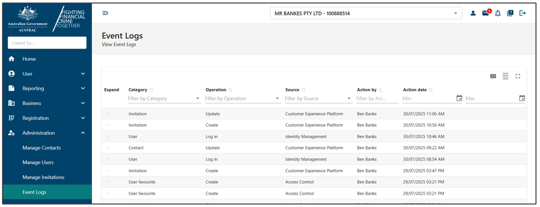Click the User person icon in sidebar
Screen dimensions: 540x207
point(11,74)
